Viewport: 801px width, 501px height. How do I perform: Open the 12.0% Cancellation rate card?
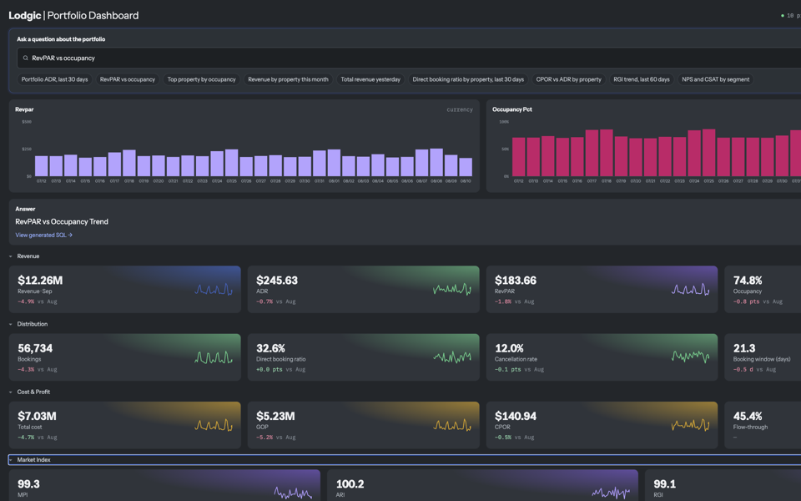(602, 357)
